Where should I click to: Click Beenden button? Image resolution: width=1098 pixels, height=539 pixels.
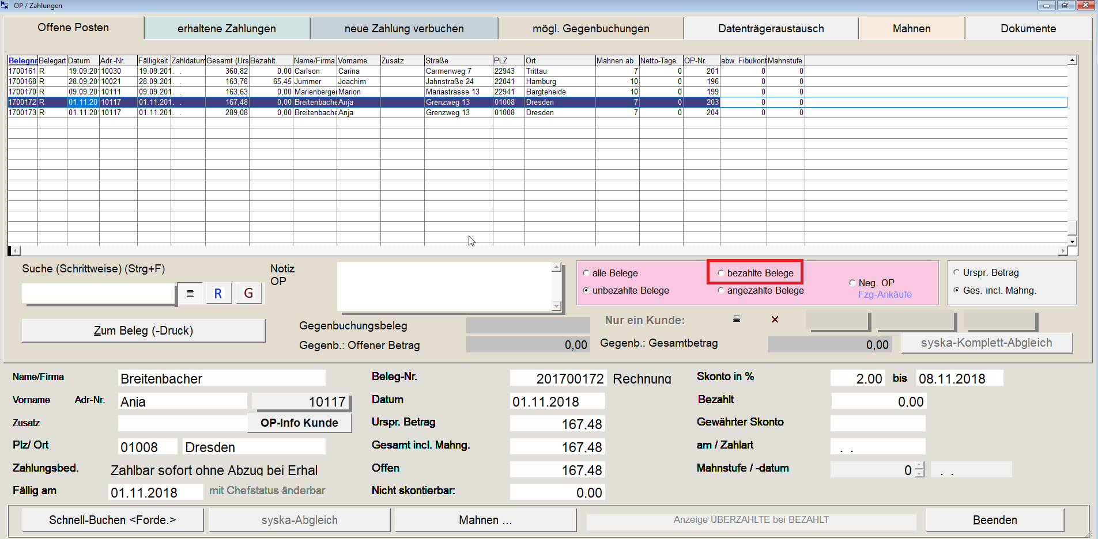pyautogui.click(x=995, y=520)
